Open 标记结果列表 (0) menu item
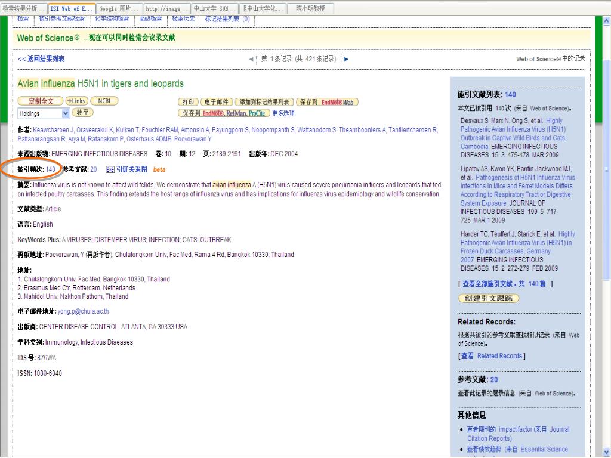 (227, 18)
